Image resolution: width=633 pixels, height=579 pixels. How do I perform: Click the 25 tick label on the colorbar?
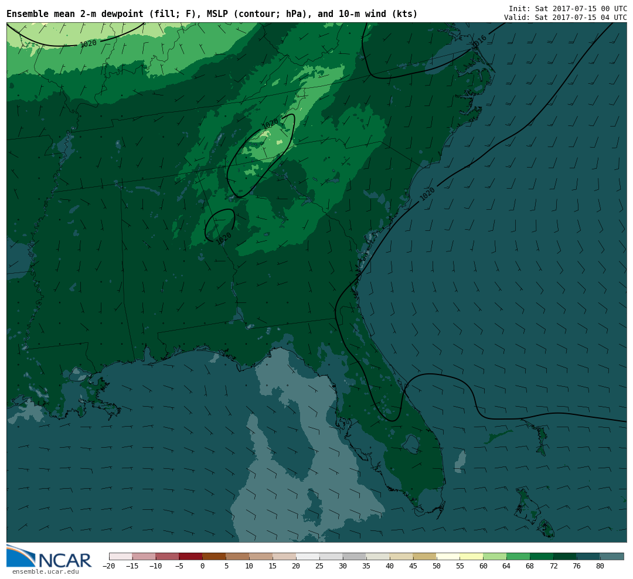coord(319,566)
